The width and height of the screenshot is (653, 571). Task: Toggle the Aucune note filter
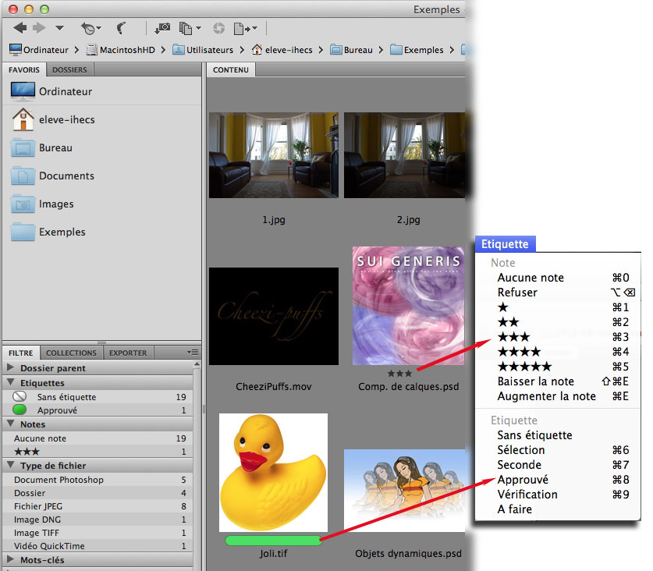coord(98,438)
